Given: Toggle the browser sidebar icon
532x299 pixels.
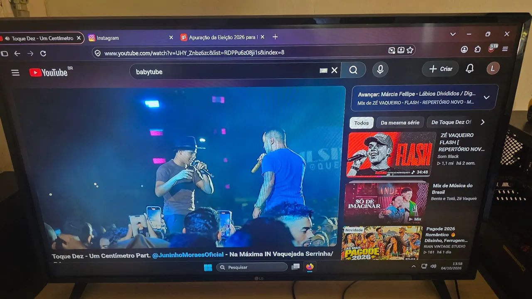Looking at the screenshot, I should 5,53.
